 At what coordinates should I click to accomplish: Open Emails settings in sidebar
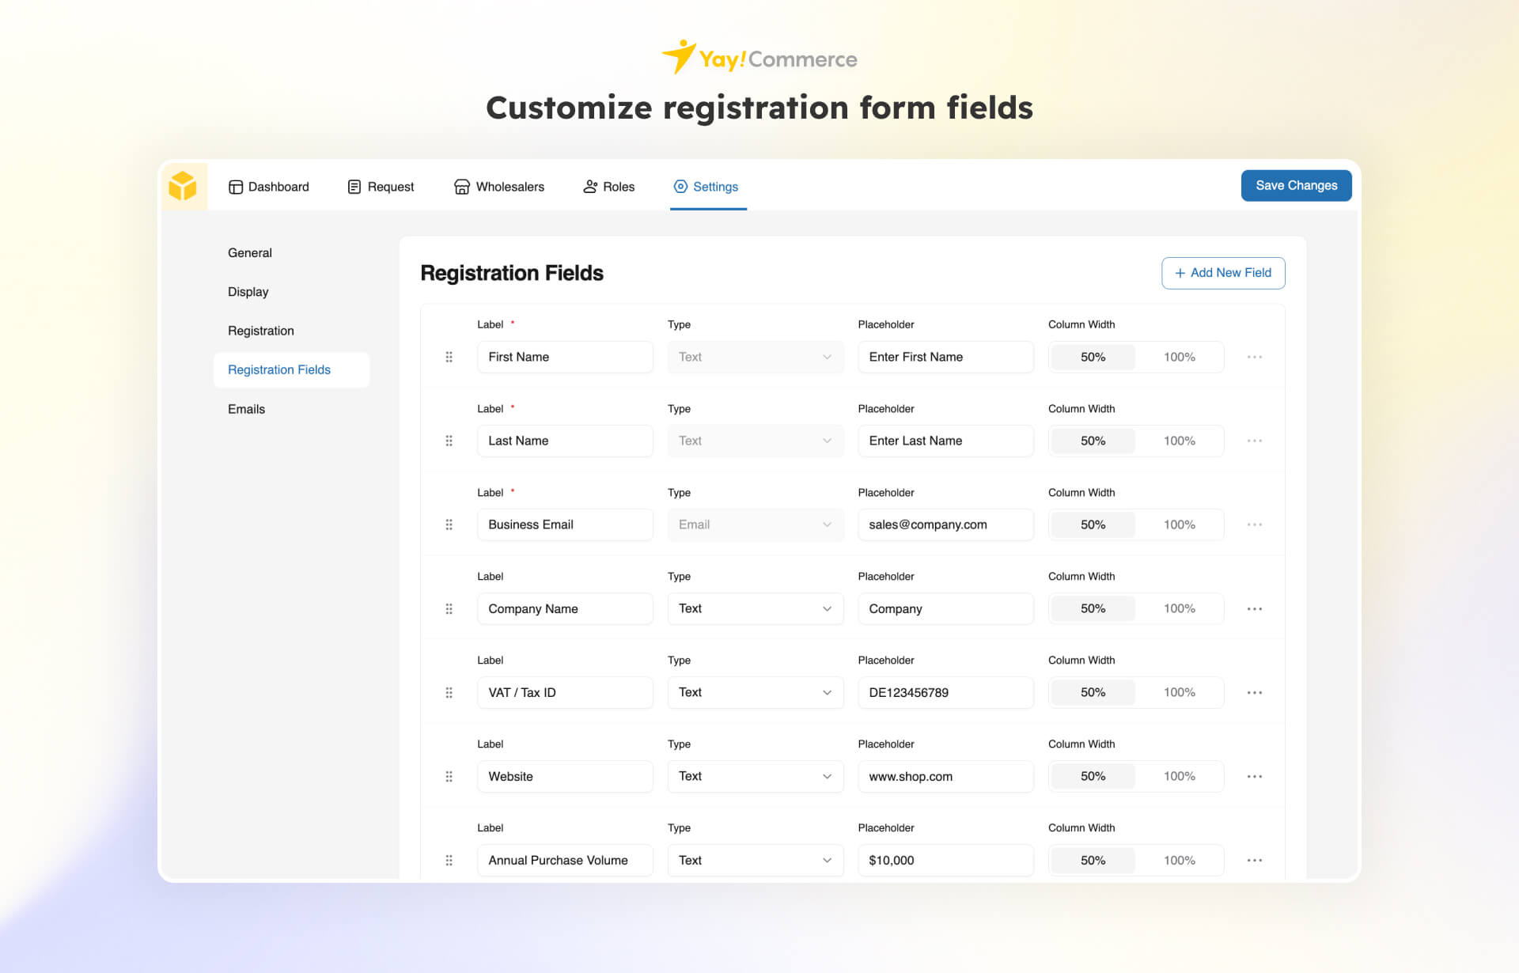tap(246, 409)
